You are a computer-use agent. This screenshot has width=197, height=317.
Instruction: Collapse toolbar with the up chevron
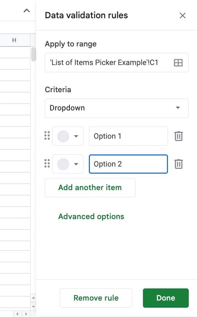click(x=27, y=10)
